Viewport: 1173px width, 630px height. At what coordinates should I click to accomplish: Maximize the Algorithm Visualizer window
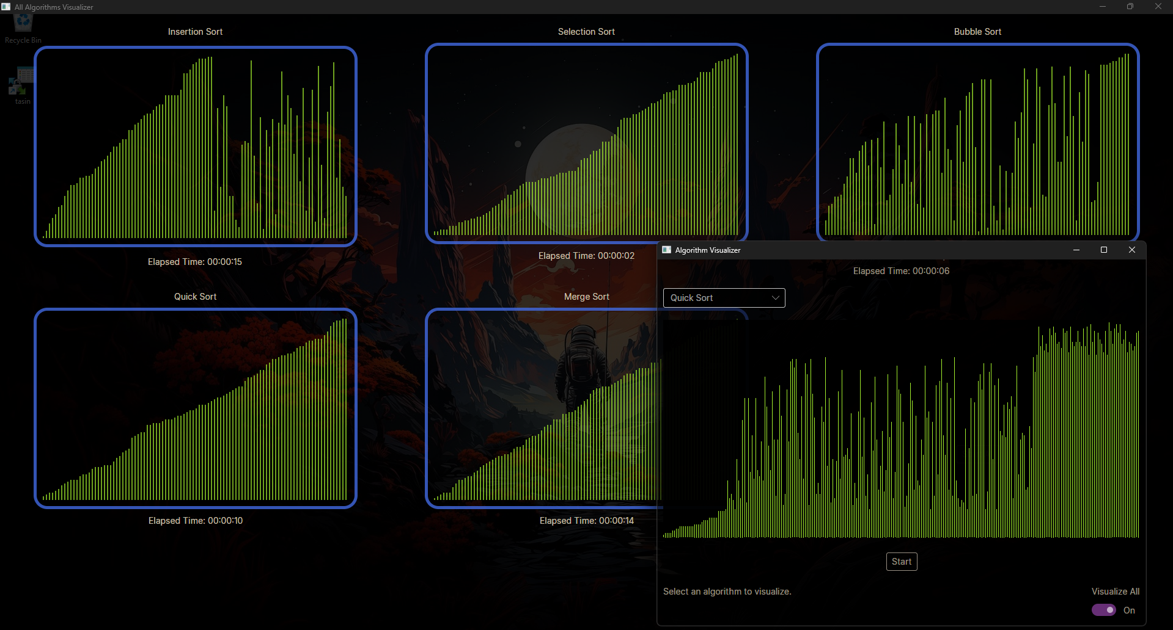[1104, 250]
